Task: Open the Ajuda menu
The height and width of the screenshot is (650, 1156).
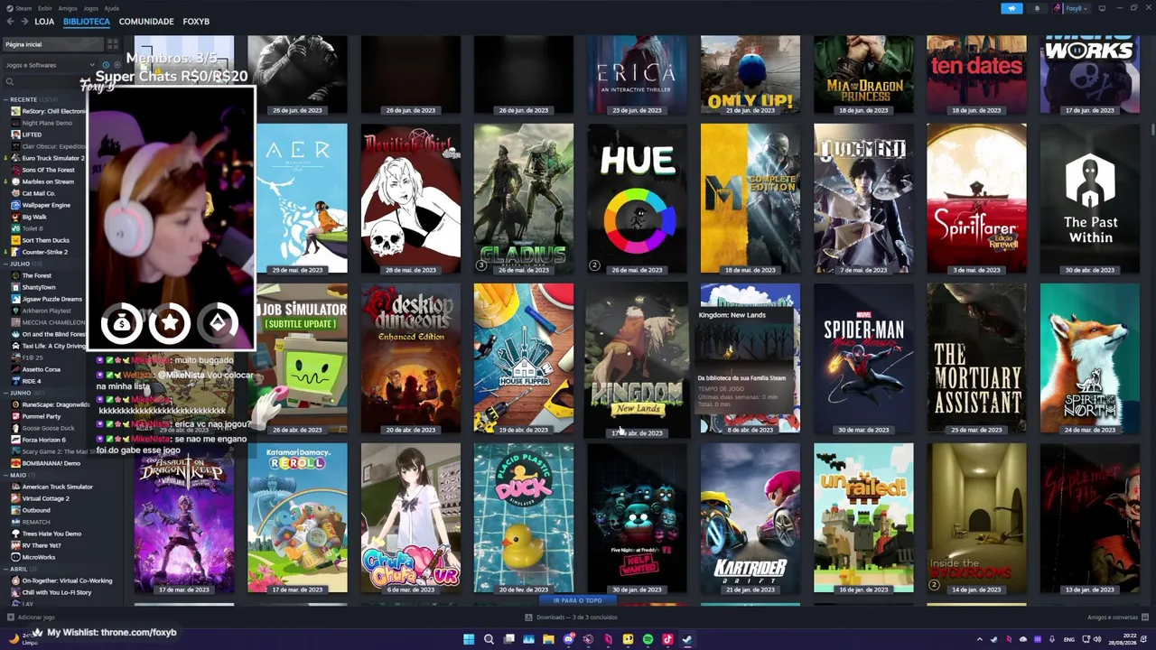Action: point(111,8)
